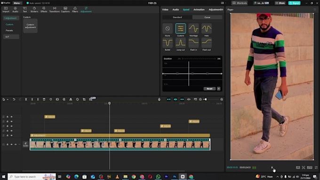Select the Custom adjustment thumbnail
The width and height of the screenshot is (320, 180).
tap(30, 26)
